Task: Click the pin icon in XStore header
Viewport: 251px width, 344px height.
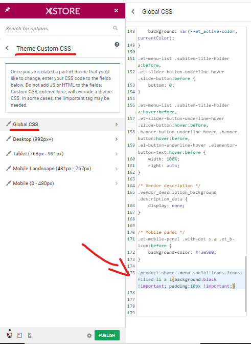Action: click(8, 10)
